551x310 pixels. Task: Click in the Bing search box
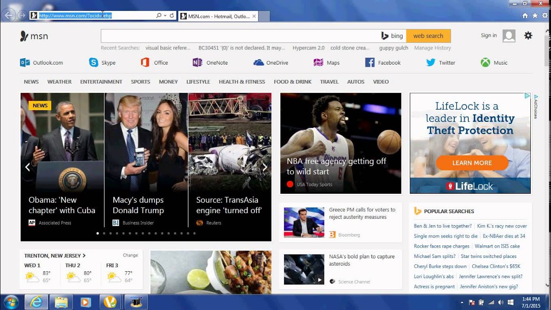point(240,36)
